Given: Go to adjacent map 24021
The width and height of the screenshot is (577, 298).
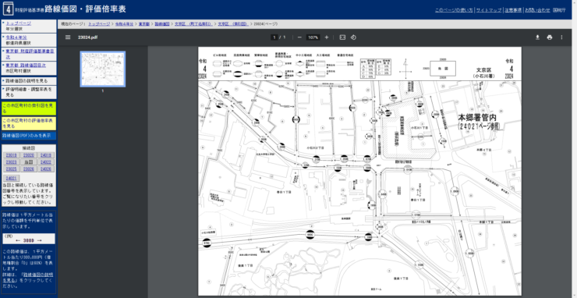Looking at the screenshot, I should [12, 179].
